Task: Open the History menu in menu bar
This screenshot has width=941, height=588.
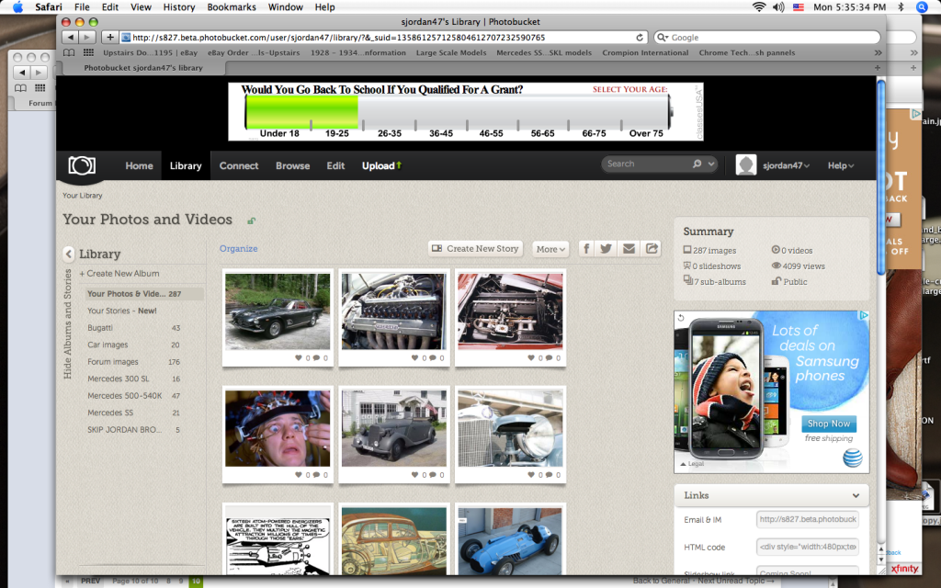Action: pyautogui.click(x=179, y=7)
